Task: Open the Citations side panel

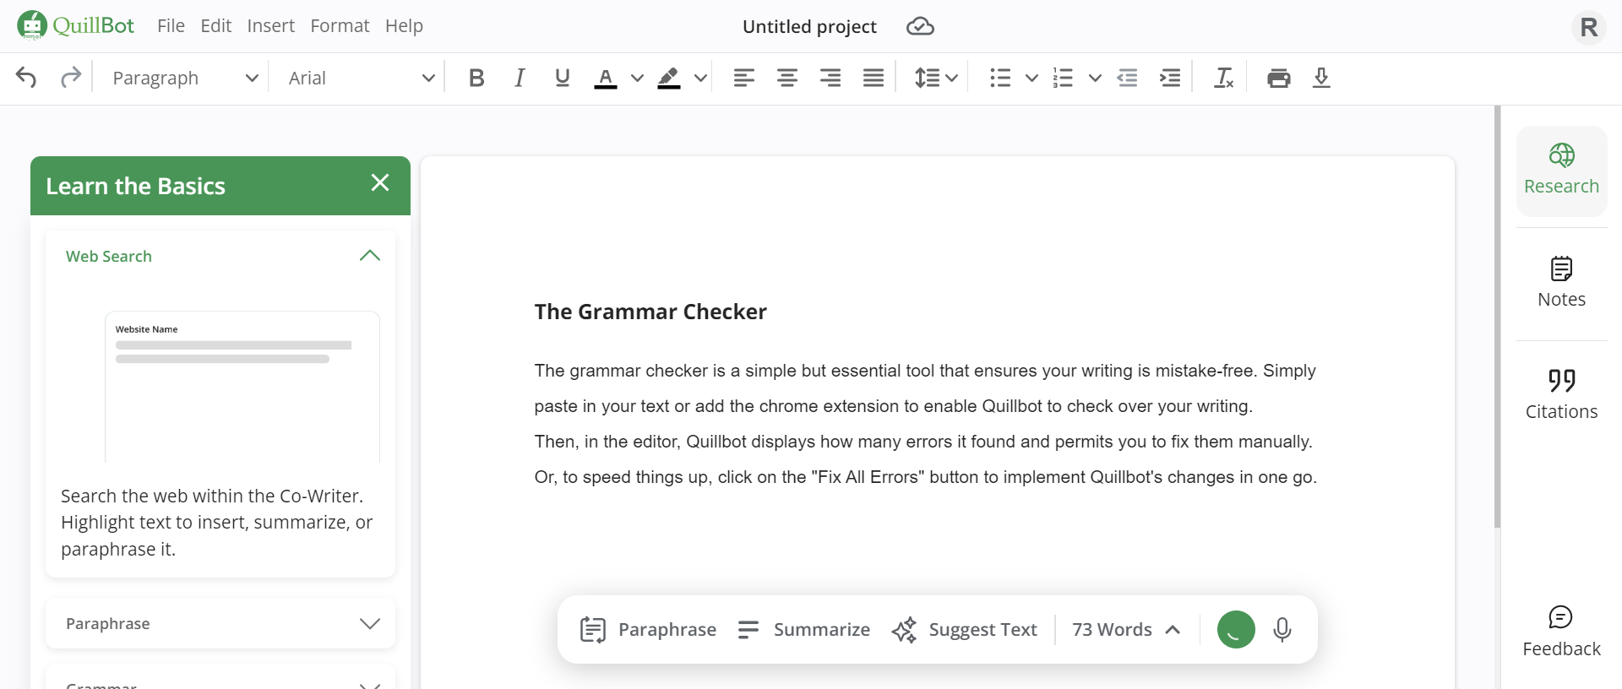Action: pos(1561,394)
